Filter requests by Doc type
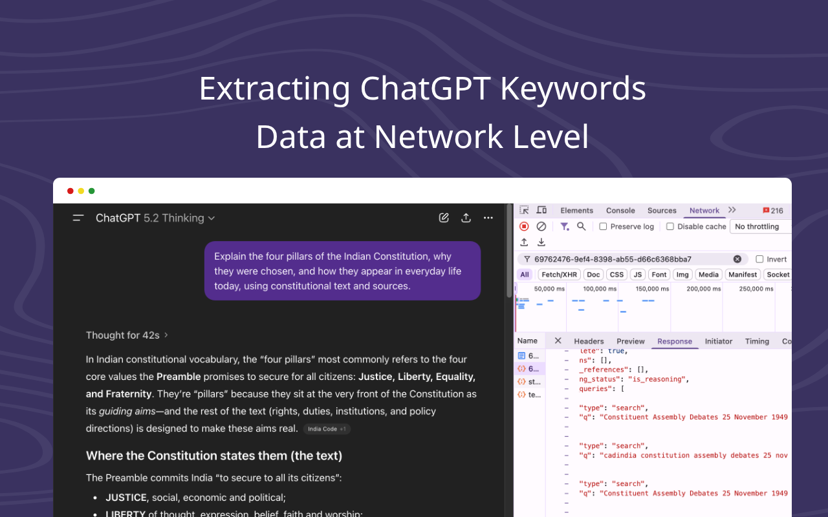The width and height of the screenshot is (828, 517). pyautogui.click(x=593, y=275)
